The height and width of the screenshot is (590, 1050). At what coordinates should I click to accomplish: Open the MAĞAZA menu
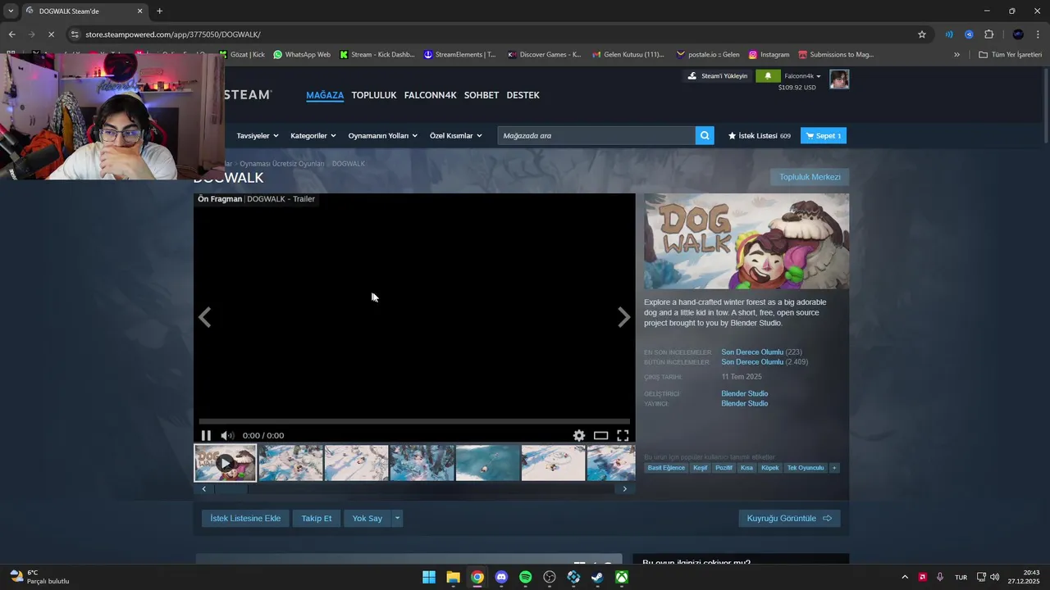coord(325,95)
